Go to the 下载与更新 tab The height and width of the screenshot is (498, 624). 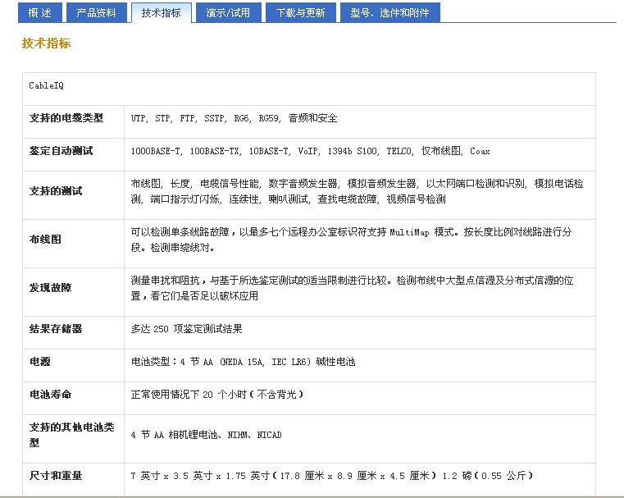[301, 13]
